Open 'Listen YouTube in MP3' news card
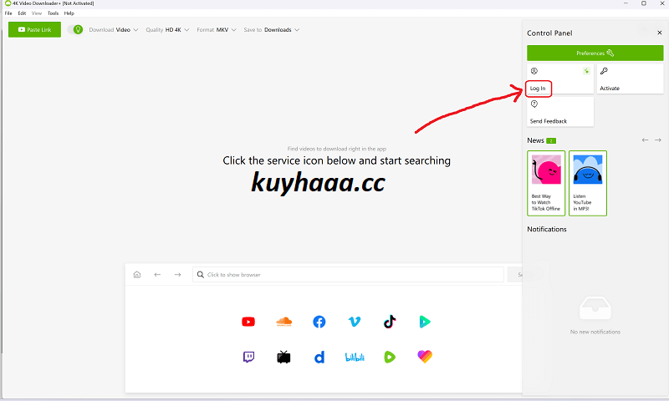The image size is (669, 401). point(588,183)
